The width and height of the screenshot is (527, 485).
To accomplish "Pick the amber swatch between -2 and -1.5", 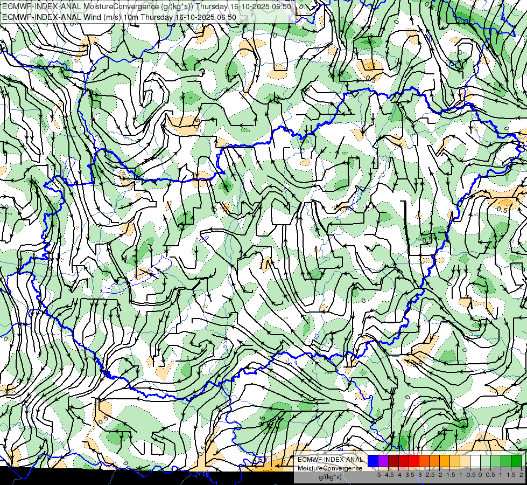I will (x=445, y=461).
